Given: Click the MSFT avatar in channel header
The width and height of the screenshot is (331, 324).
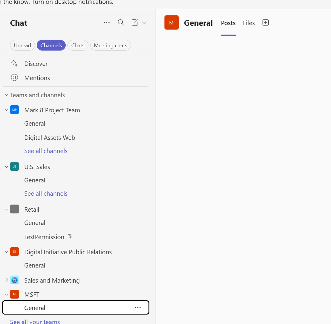Looking at the screenshot, I should [171, 22].
